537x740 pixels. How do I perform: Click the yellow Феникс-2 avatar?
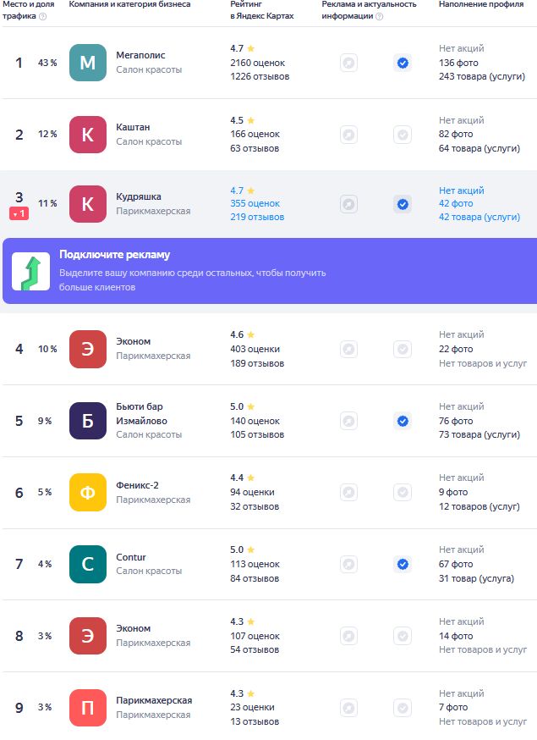[x=88, y=492]
